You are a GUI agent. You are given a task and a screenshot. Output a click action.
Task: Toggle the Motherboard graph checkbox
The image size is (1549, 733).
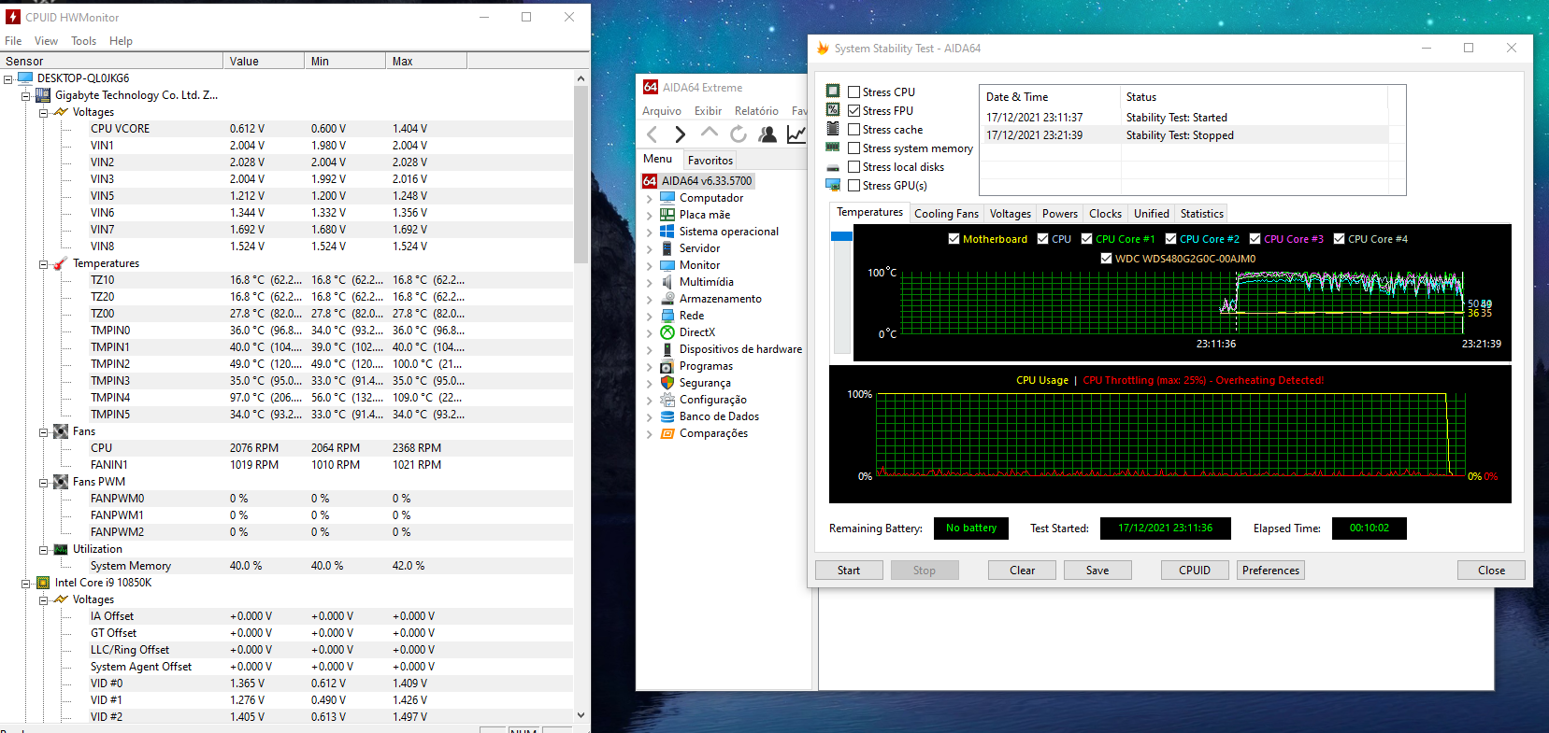point(954,239)
